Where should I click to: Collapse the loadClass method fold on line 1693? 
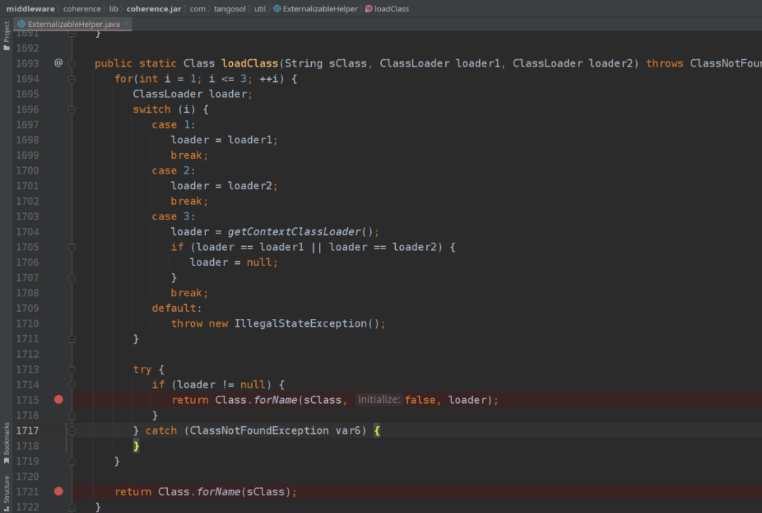point(72,64)
